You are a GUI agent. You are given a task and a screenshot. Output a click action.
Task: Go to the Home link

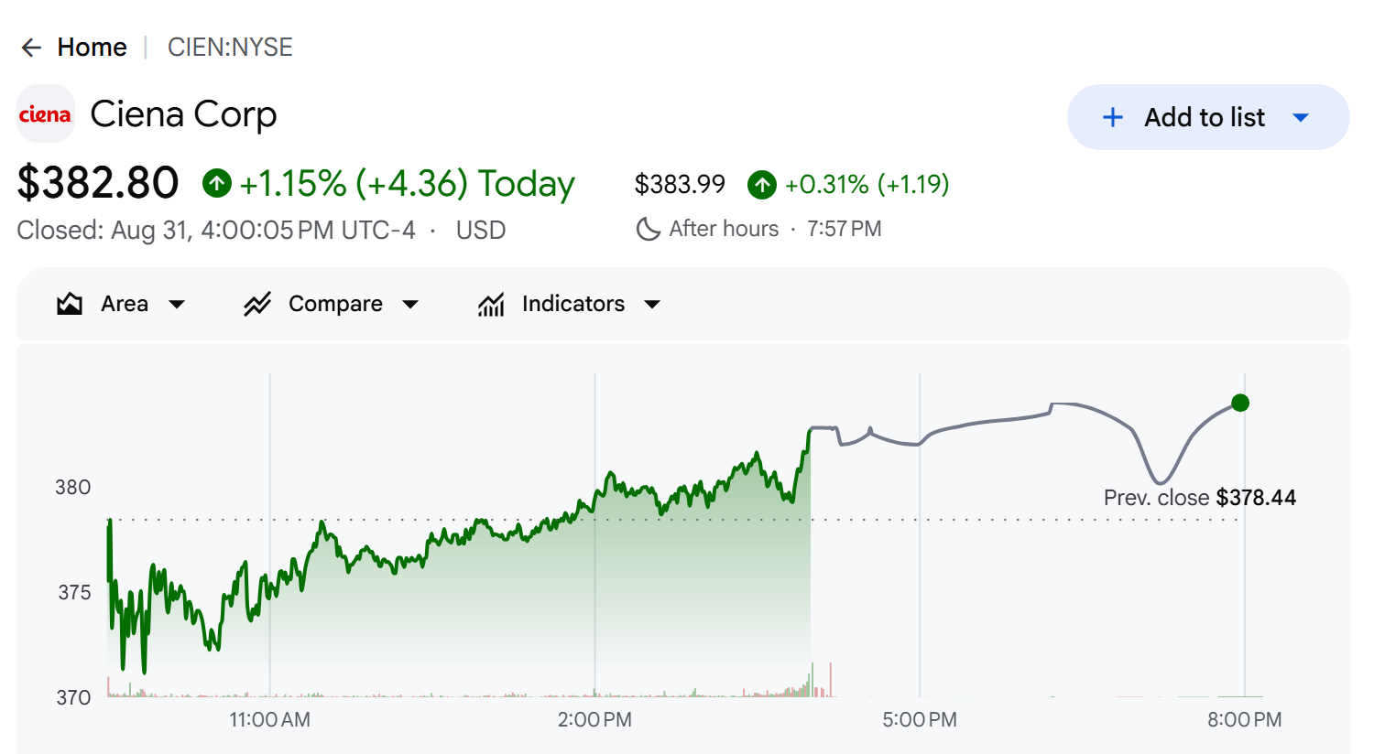coord(92,48)
